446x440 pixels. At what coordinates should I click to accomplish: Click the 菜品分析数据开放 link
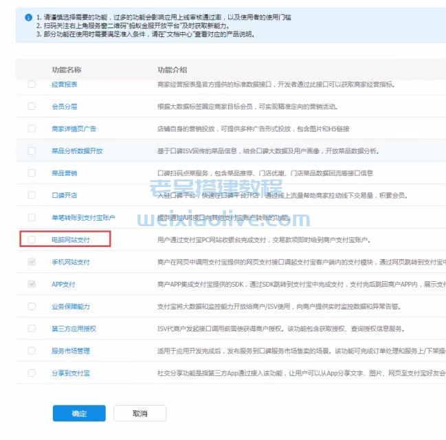[x=77, y=151]
